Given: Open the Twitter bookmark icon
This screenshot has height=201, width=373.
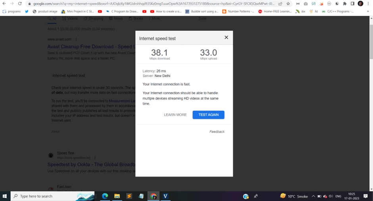Looking at the screenshot, I should pos(27,11).
